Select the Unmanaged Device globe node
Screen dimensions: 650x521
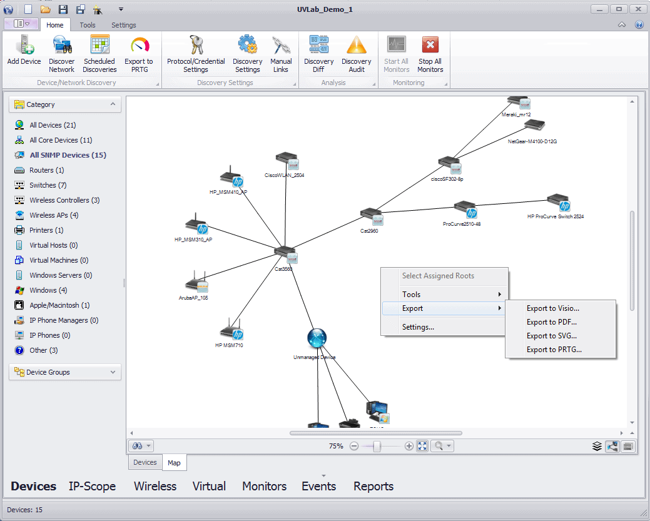(x=317, y=338)
